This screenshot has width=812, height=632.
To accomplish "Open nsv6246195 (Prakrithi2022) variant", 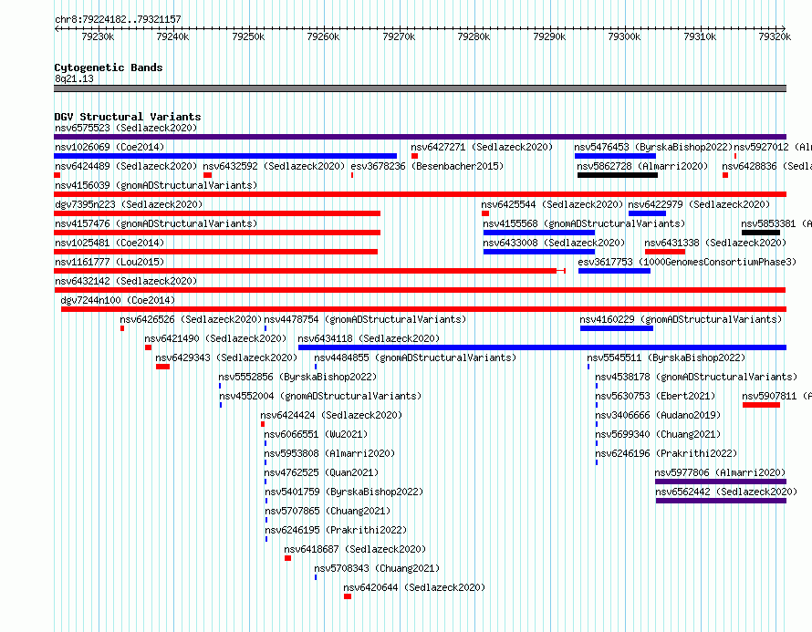I will pyautogui.click(x=336, y=530).
